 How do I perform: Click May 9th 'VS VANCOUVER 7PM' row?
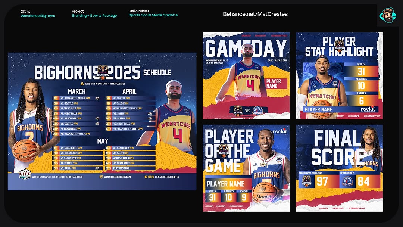pos(78,158)
